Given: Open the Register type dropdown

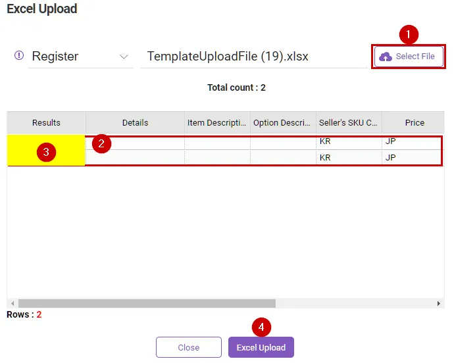Looking at the screenshot, I should tap(80, 57).
